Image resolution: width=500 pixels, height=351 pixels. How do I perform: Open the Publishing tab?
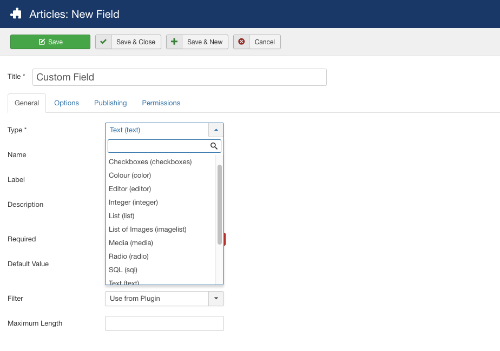click(x=110, y=103)
